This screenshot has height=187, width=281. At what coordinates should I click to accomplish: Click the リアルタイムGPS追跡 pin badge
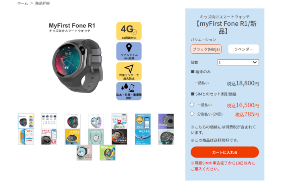click(129, 51)
